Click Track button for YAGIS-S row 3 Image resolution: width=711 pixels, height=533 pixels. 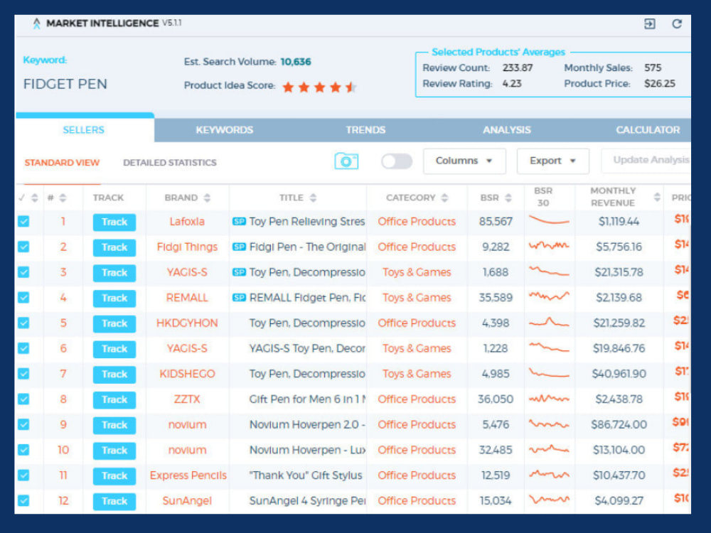pos(114,272)
